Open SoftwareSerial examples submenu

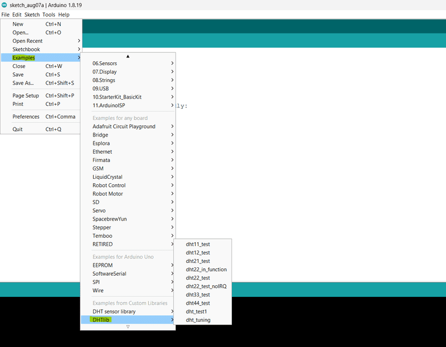128,273
